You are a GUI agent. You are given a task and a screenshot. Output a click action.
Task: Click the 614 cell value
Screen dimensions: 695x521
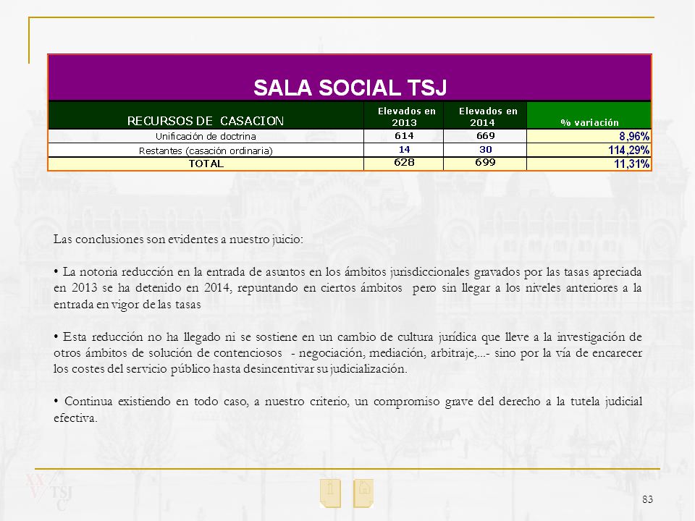(x=404, y=135)
